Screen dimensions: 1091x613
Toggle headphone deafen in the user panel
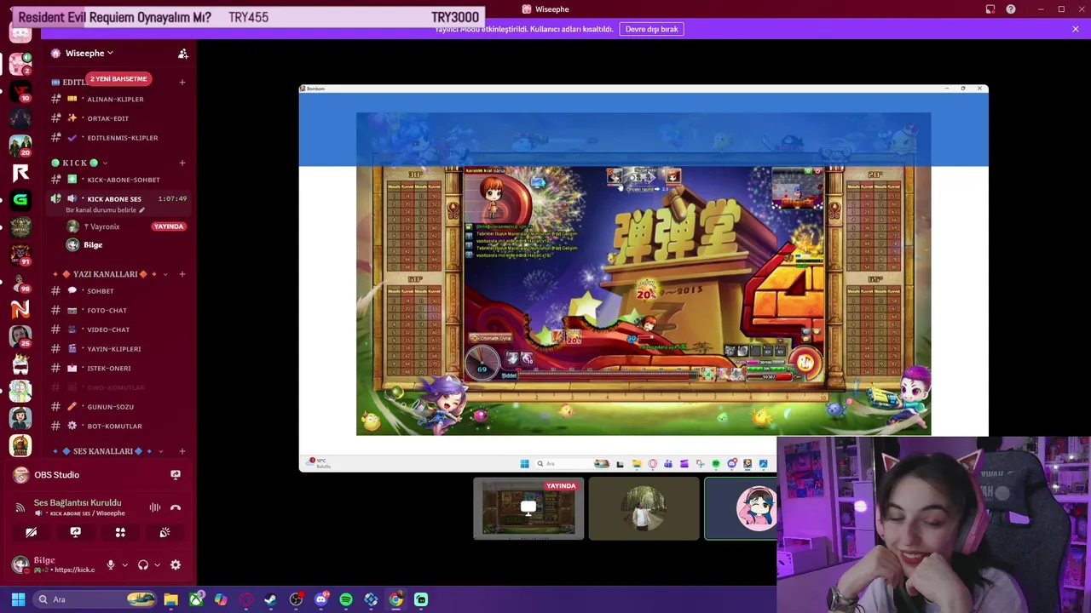[143, 564]
